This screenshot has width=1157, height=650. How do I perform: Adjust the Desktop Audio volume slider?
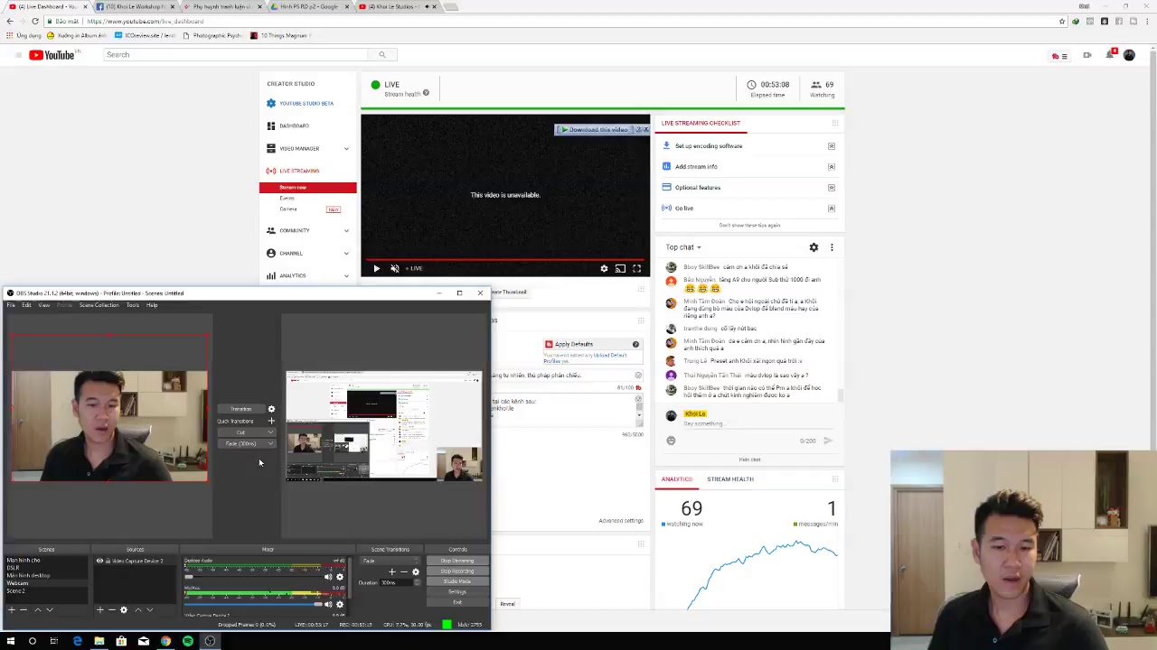tap(253, 576)
